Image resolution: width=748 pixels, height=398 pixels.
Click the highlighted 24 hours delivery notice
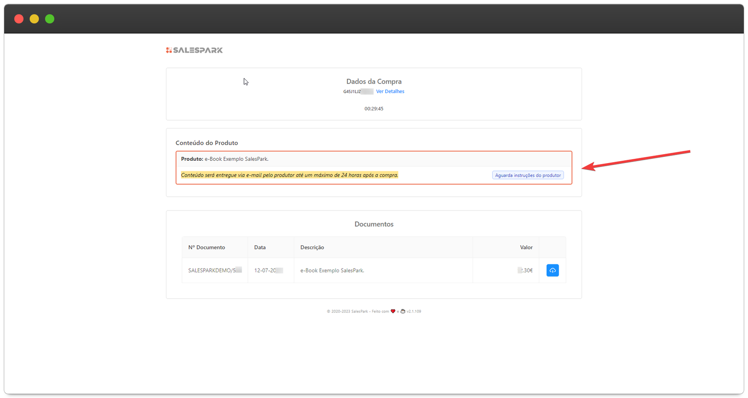(x=289, y=175)
